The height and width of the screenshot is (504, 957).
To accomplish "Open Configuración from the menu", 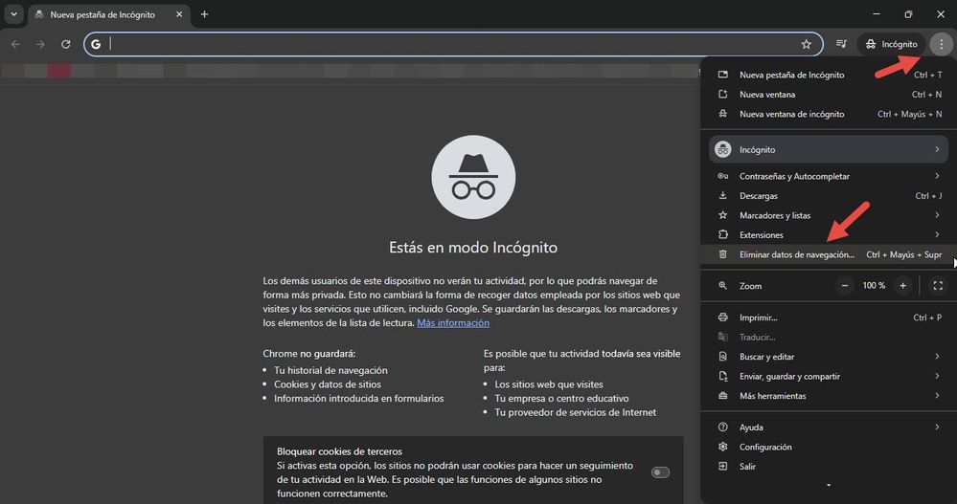I will coord(829,446).
